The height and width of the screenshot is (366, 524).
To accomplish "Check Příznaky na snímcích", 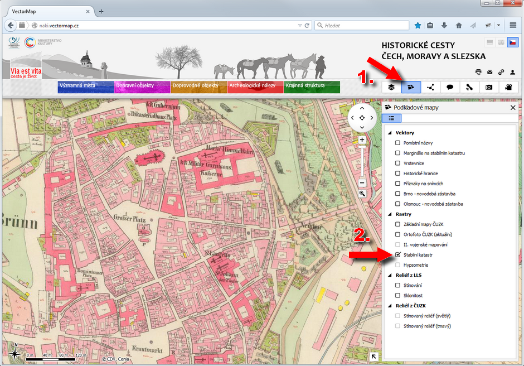I will pyautogui.click(x=397, y=184).
